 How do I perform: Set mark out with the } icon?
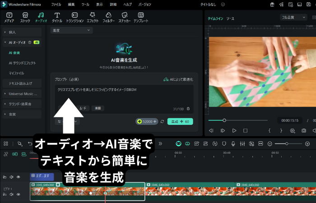pos(281,131)
